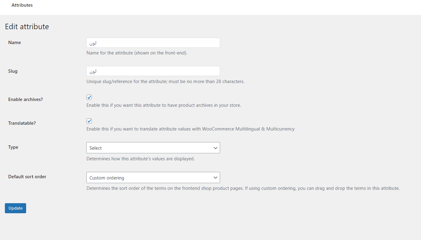421x240 pixels.
Task: Toggle the Translatable checkbox
Action: coord(89,121)
